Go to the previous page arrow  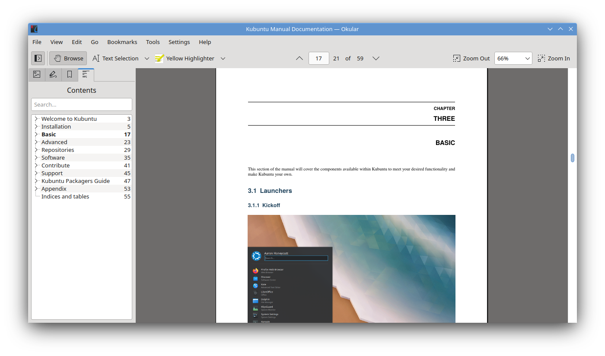[x=299, y=58]
